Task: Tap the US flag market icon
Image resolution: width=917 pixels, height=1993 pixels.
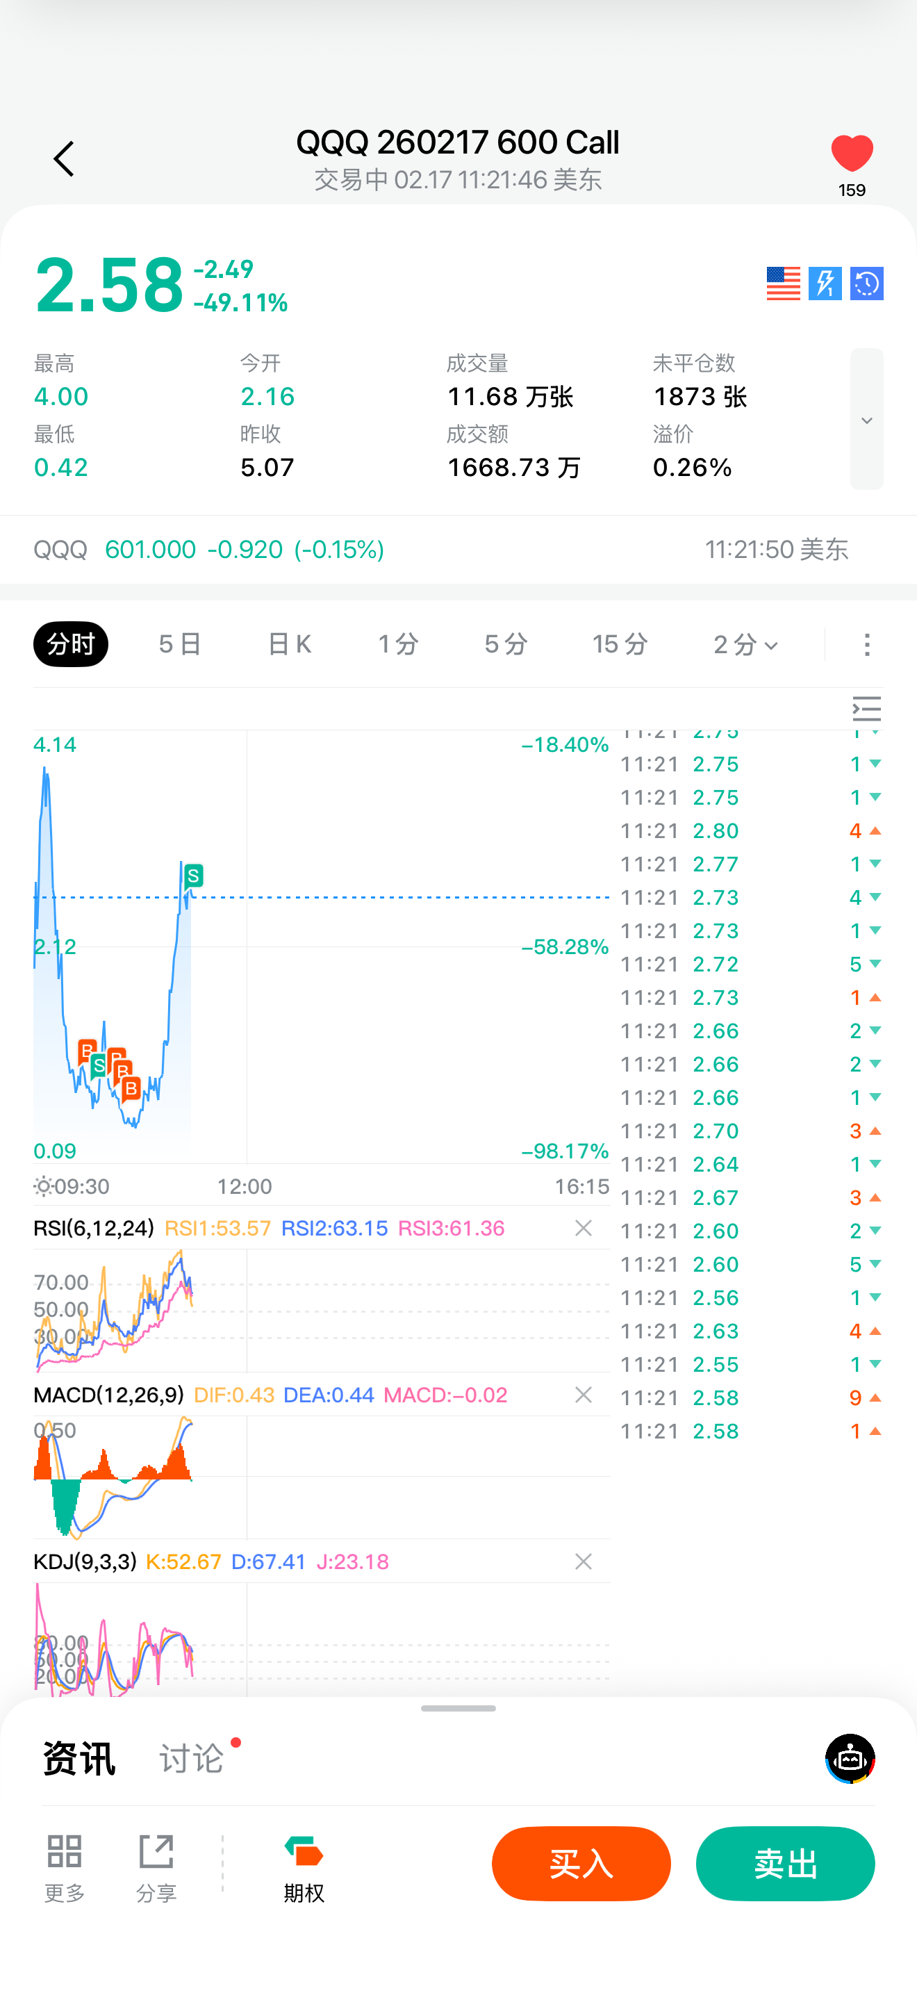Action: pyautogui.click(x=782, y=284)
